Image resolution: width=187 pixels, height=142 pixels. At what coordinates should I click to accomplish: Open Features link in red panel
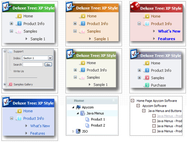pos(167,39)
